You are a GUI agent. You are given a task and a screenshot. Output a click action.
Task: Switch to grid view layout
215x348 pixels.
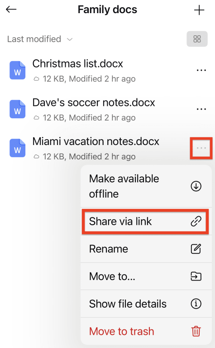pos(197,39)
